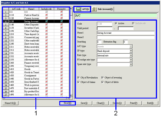Click the Exit(E) button
The width and height of the screenshot is (161, 118).
[x=150, y=103]
